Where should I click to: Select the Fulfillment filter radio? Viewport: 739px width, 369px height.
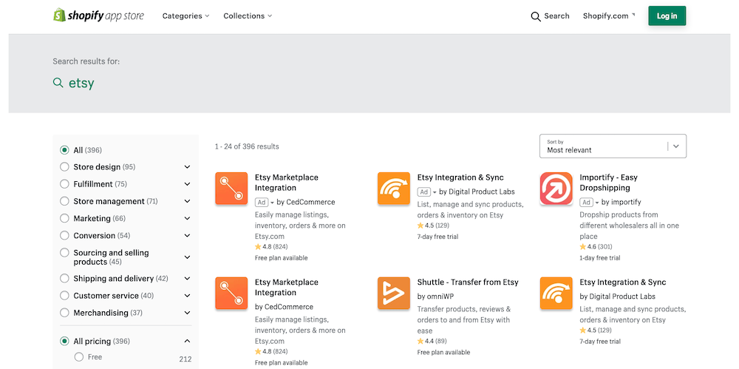pos(64,184)
